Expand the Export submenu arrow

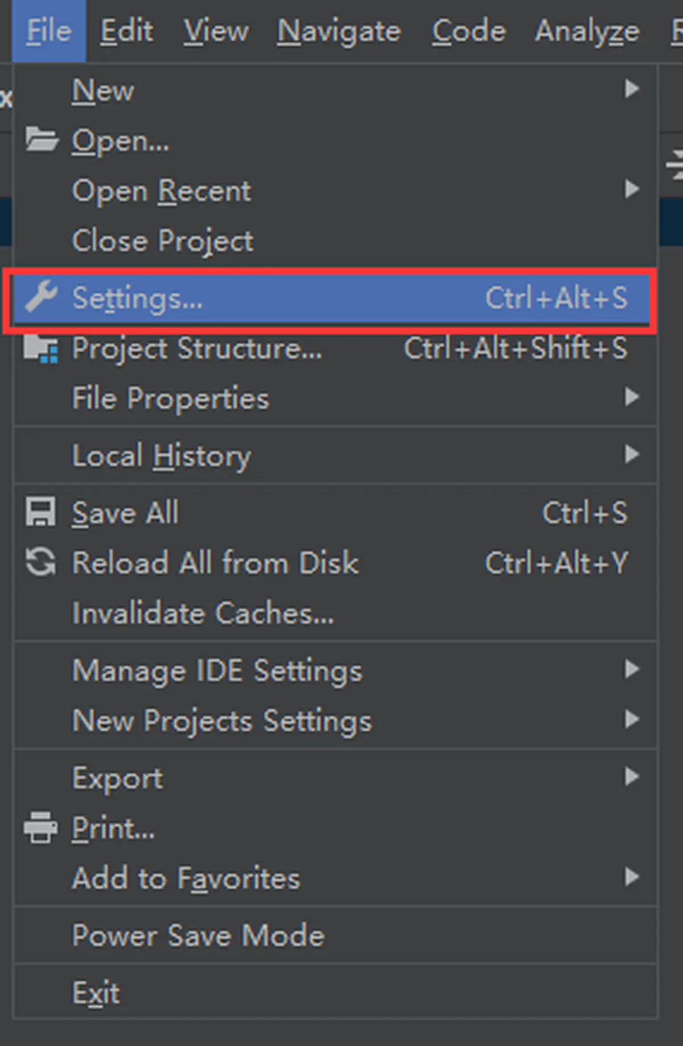[632, 776]
